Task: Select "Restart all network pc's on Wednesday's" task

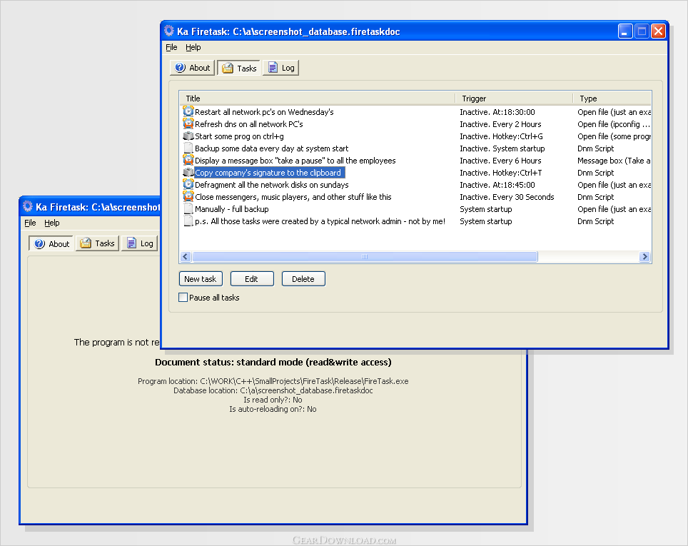Action: click(264, 112)
